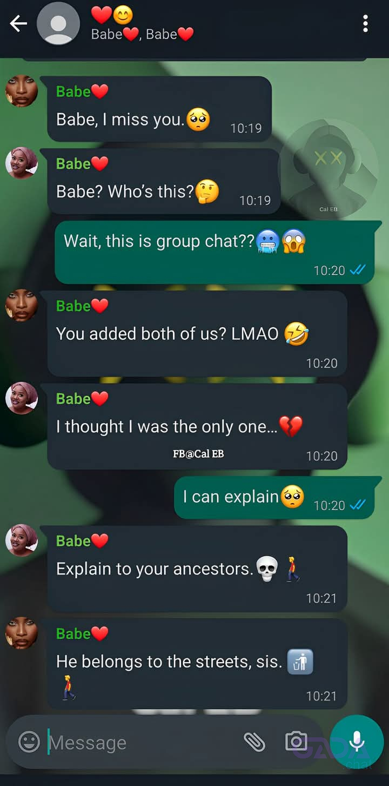Tap avatar next to "He belongs to the streets"
Image resolution: width=389 pixels, height=786 pixels.
click(22, 633)
